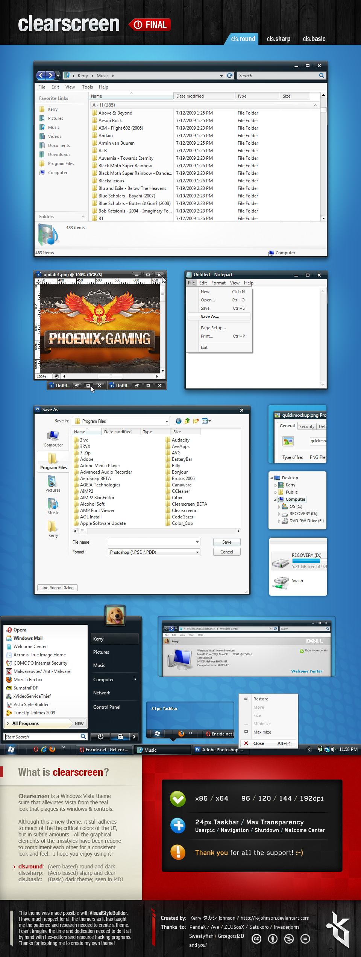Click the Save button in Save As
The height and width of the screenshot is (957, 361).
[227, 542]
